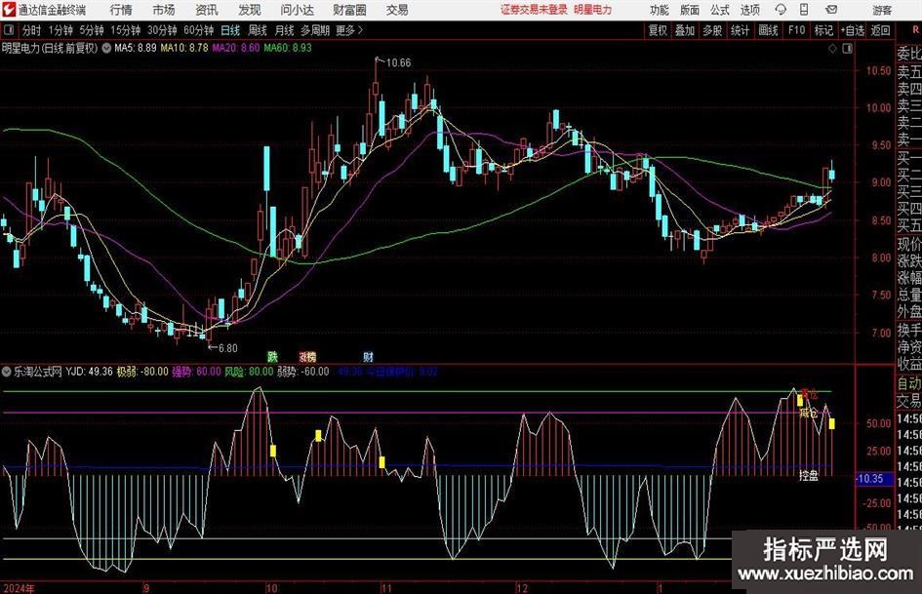Switch to 30分钟 period tab

162,30
